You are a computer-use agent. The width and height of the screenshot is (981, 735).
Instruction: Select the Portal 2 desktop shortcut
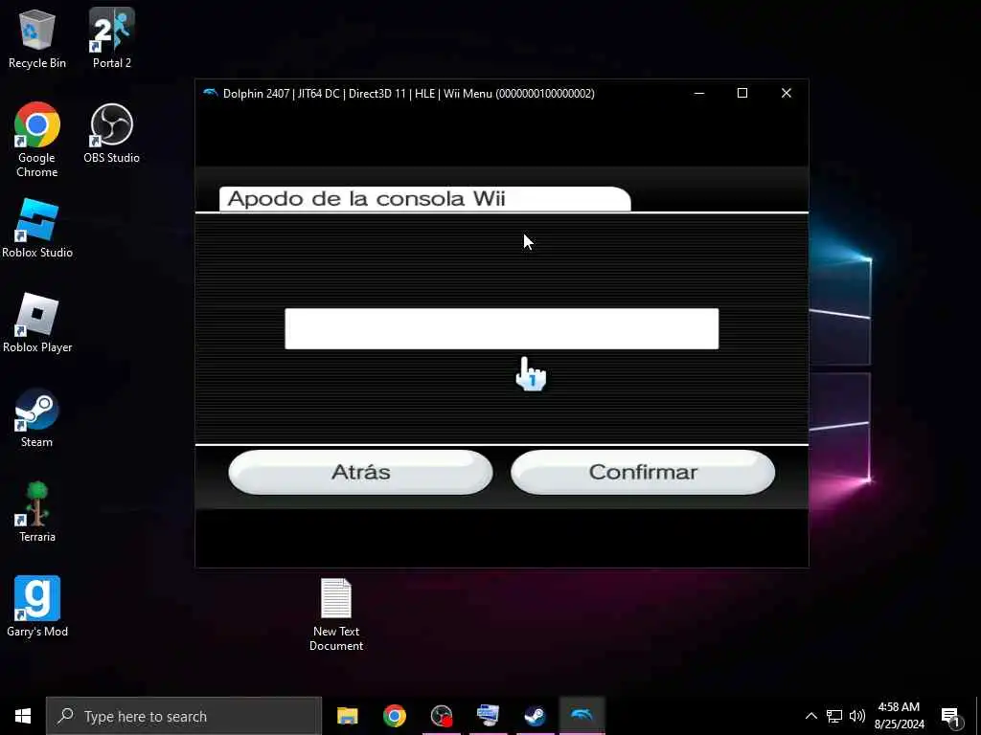pos(111,38)
